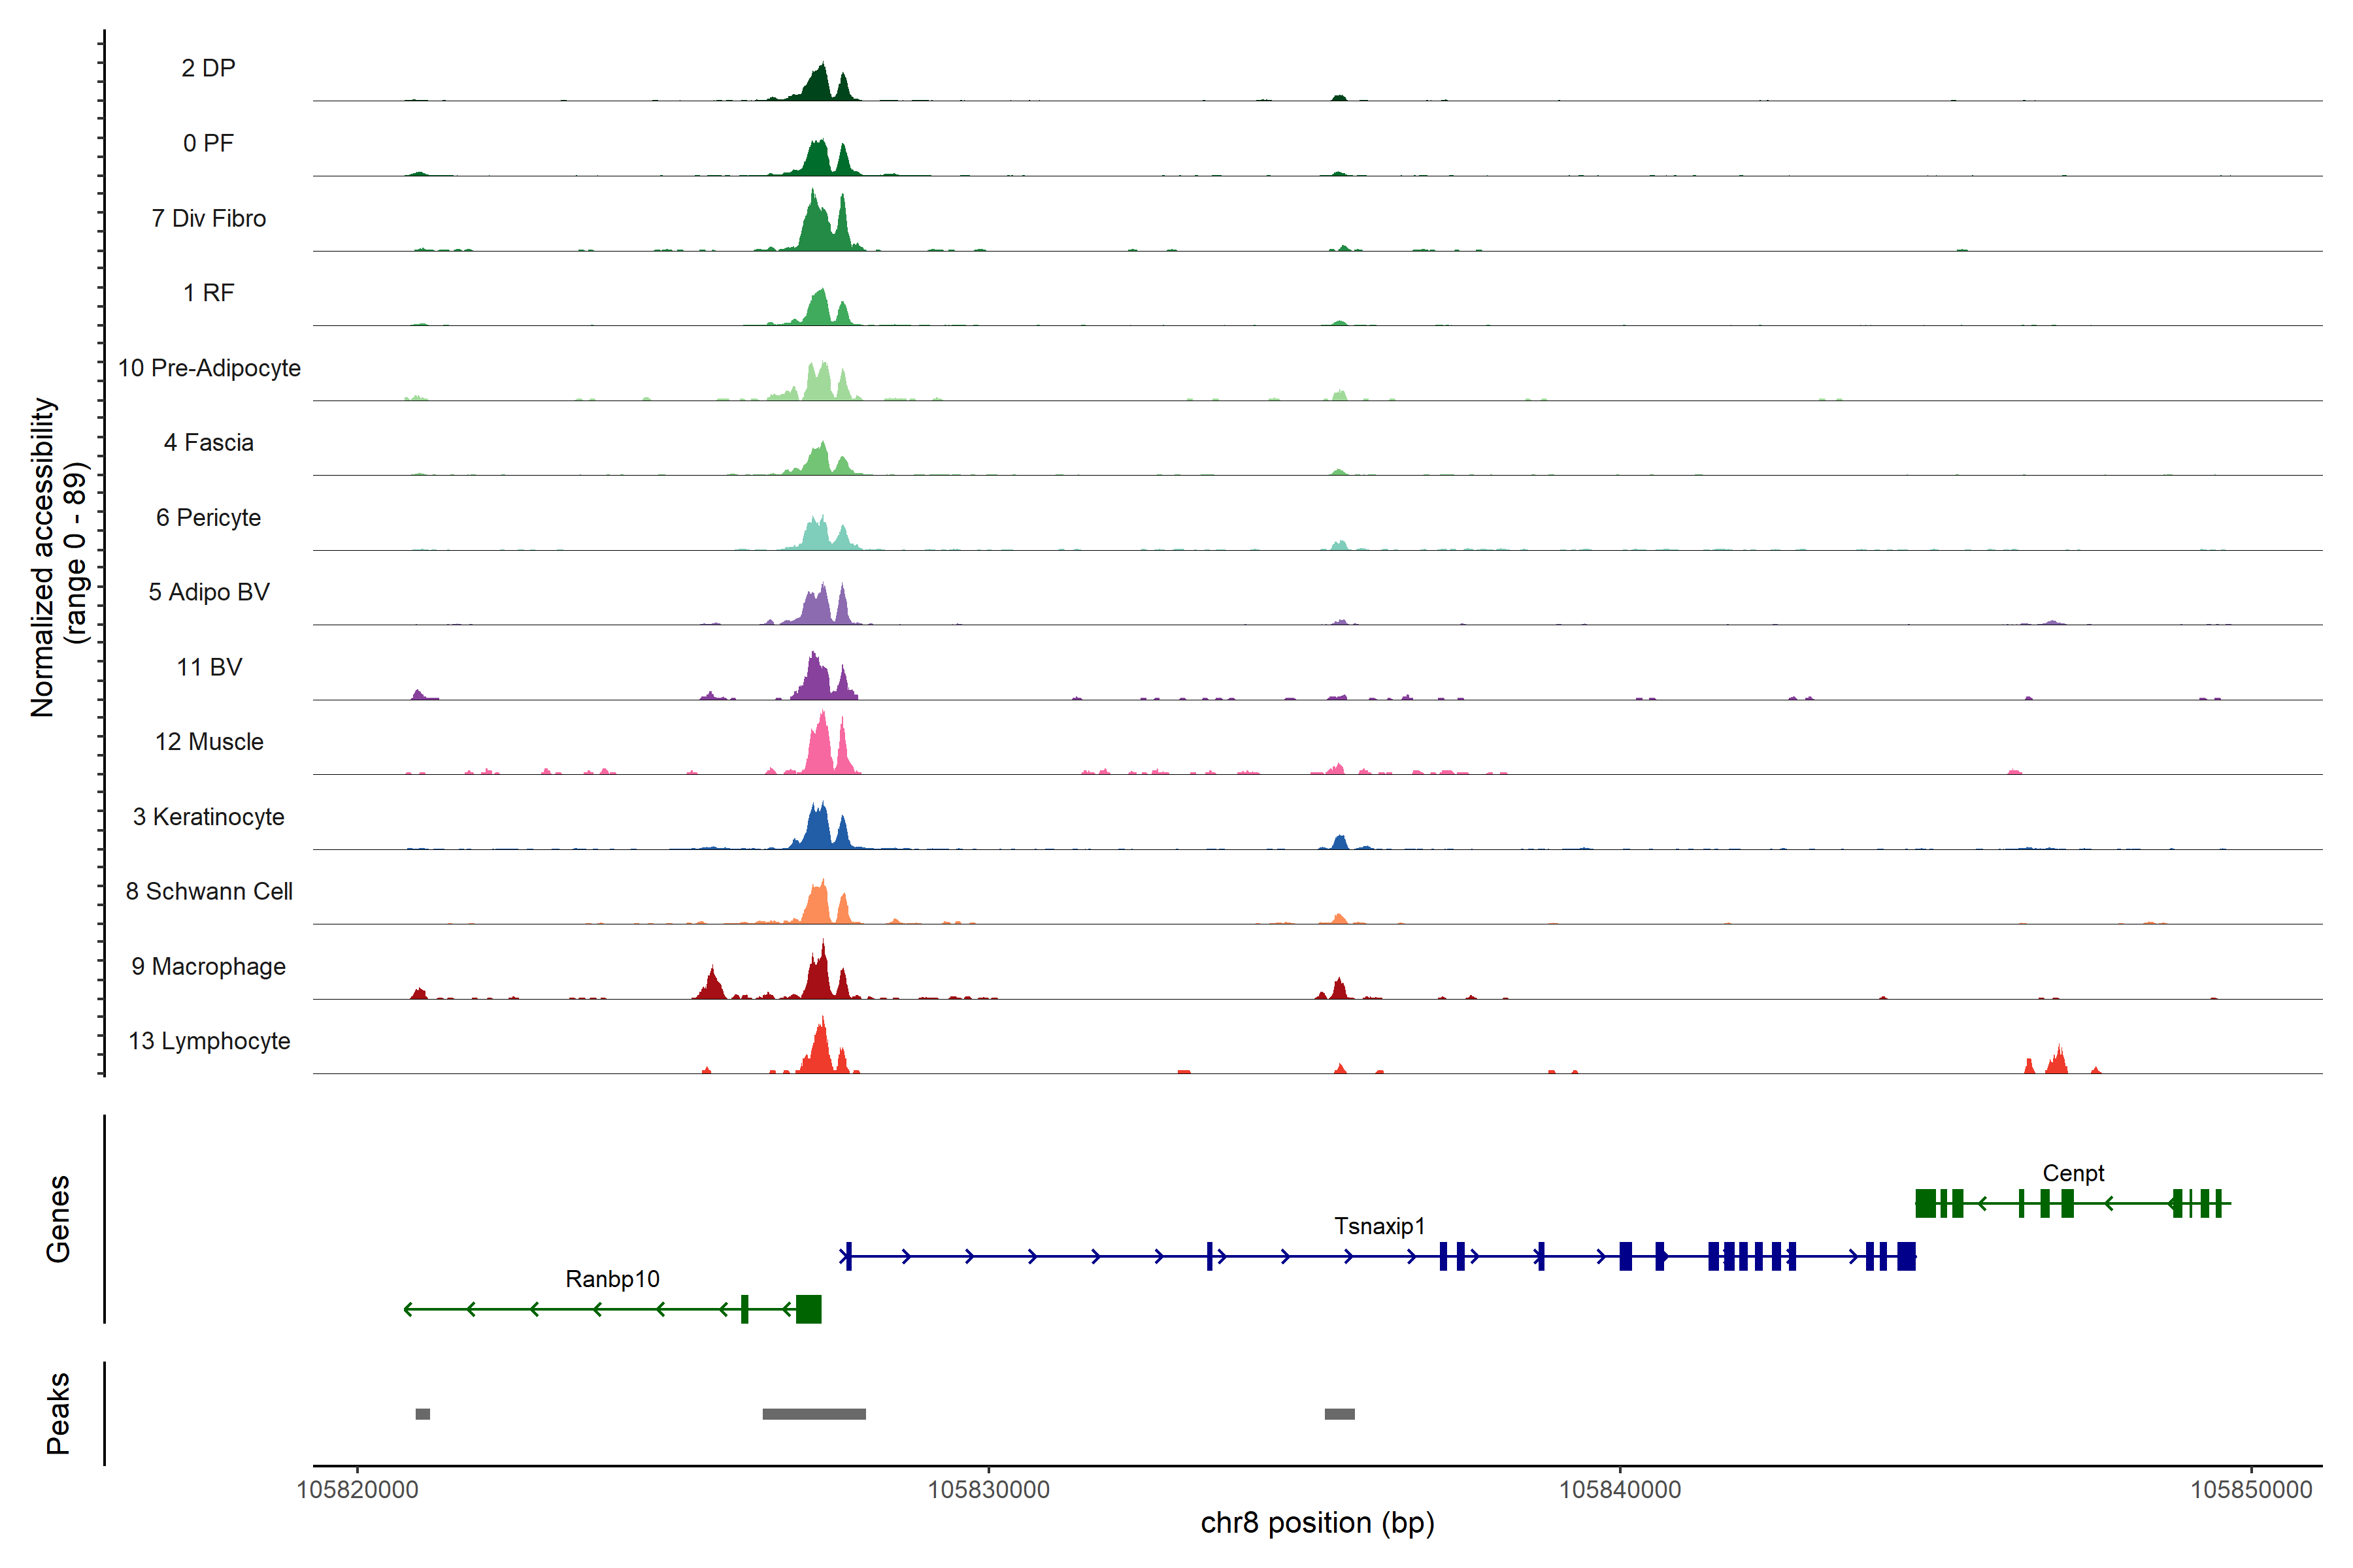The height and width of the screenshot is (1568, 2353).
Task: Click the last blue Tsnaxip1 exon block
Action: 1906,1256
